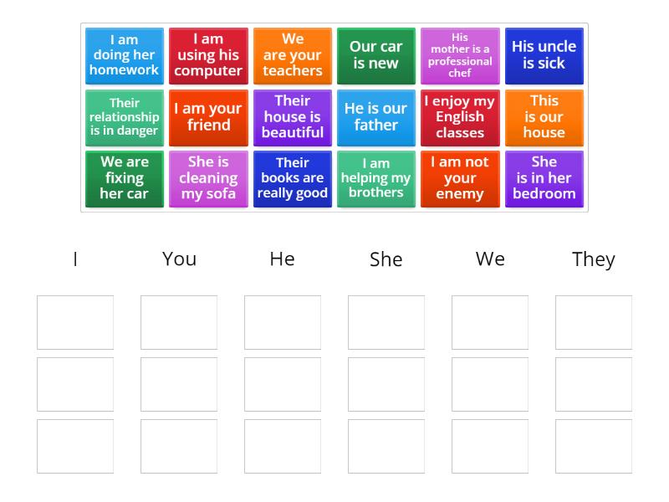
Task: Select the "I am not your enemy" card
Action: point(460,179)
